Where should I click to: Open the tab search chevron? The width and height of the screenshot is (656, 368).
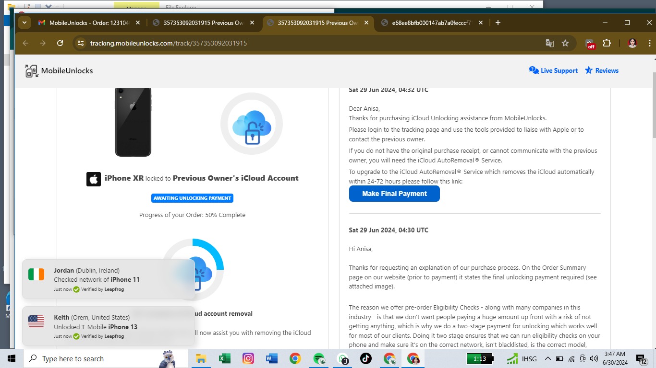click(24, 22)
